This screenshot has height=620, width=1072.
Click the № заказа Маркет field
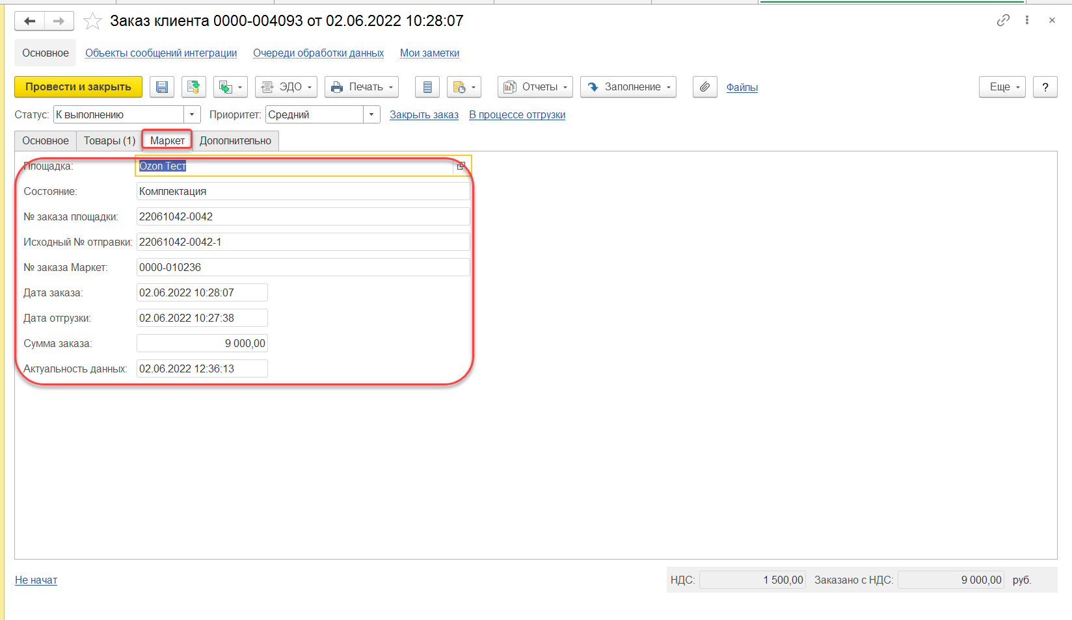tap(303, 268)
